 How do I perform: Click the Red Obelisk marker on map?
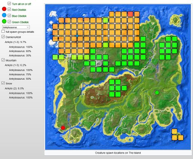tap(63, 128)
